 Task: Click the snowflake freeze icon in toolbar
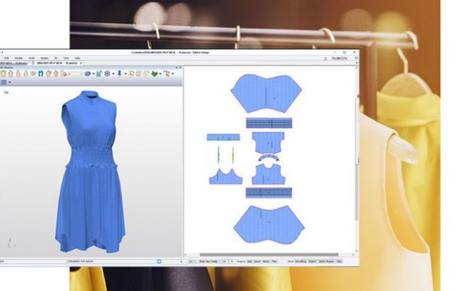(x=107, y=73)
